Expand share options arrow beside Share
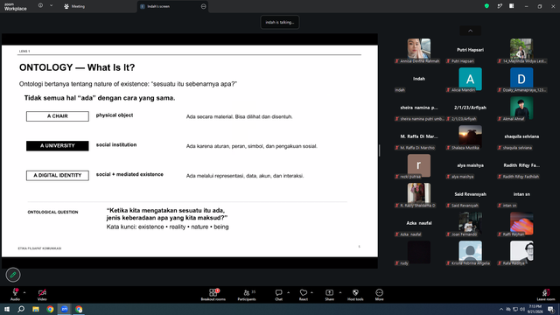 click(x=340, y=292)
